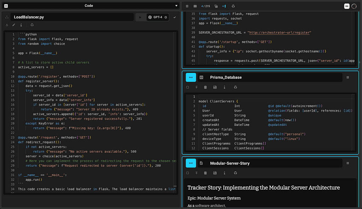
Task: Click the recycle icon under LoadBalancer.py
Action: click(x=32, y=25)
